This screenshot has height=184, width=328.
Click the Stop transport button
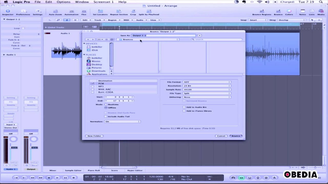[x=49, y=178]
